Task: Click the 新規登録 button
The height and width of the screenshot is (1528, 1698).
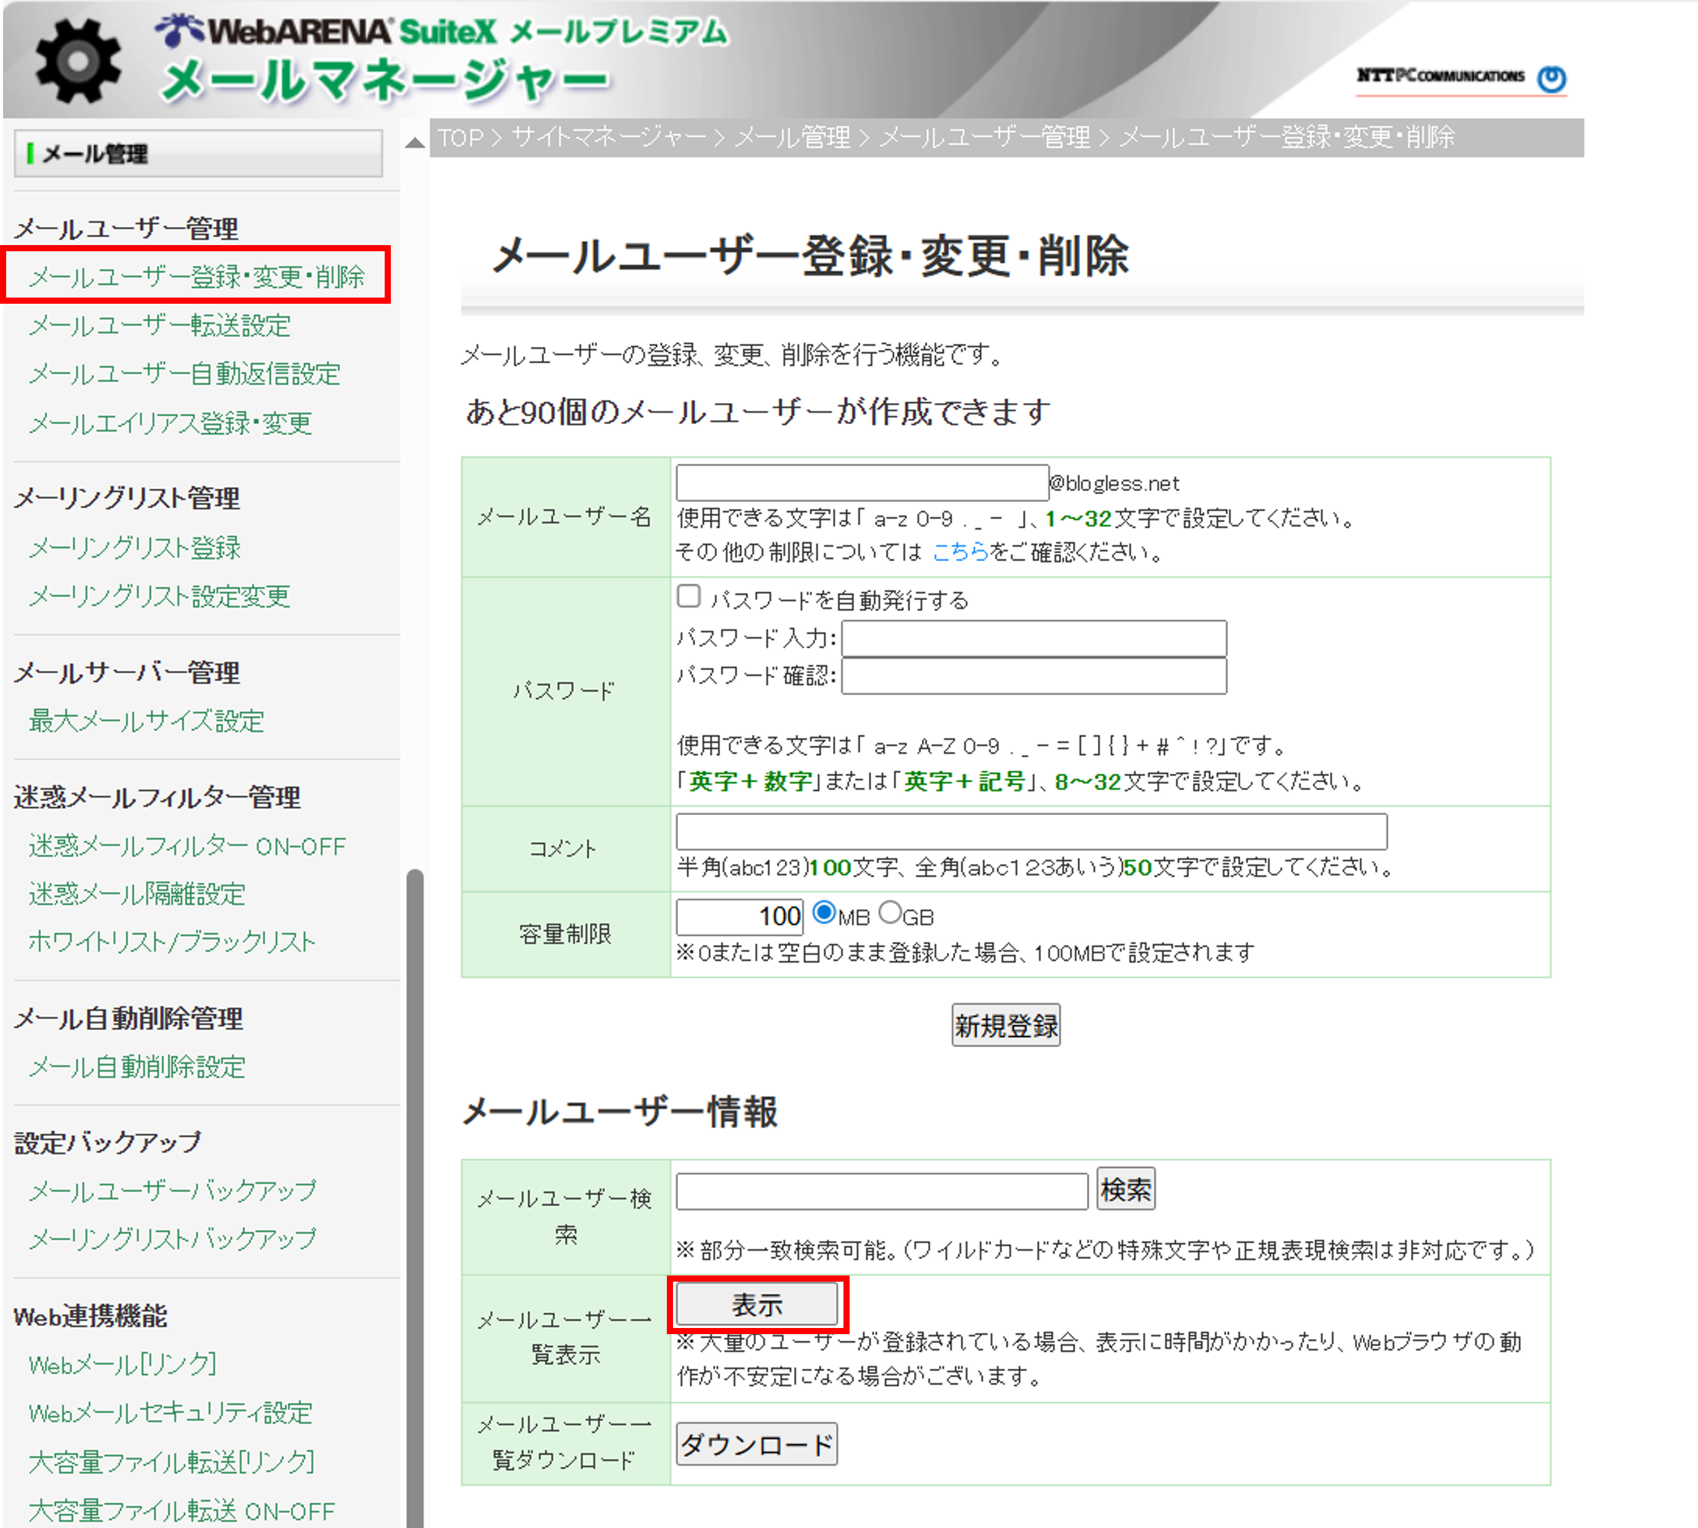Action: coord(1005,1025)
